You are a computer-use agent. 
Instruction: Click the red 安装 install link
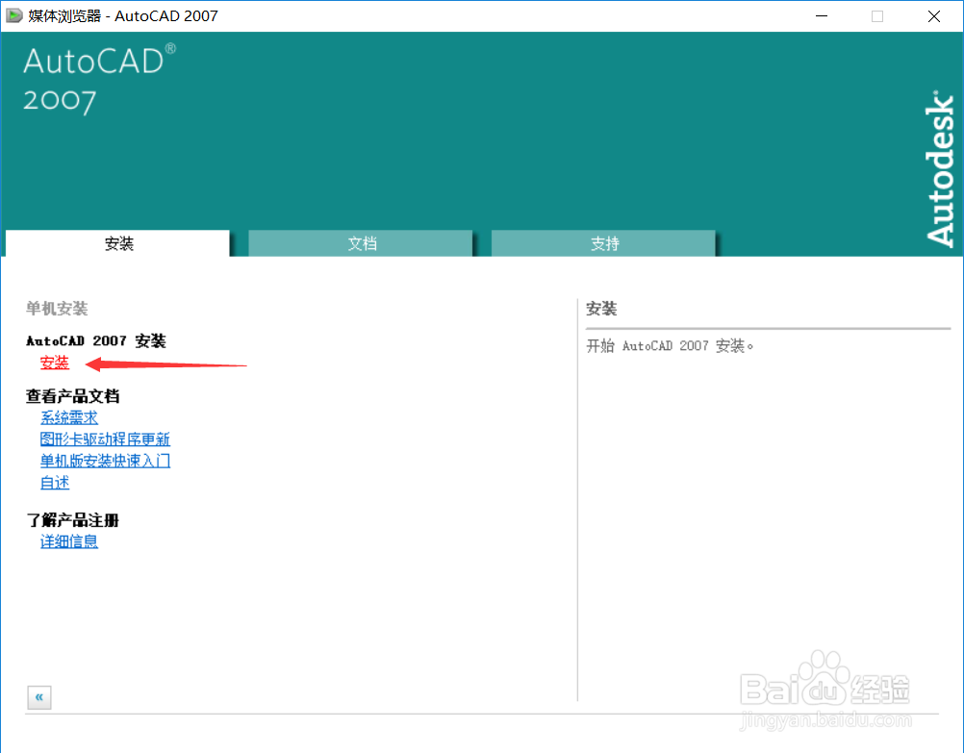click(55, 363)
